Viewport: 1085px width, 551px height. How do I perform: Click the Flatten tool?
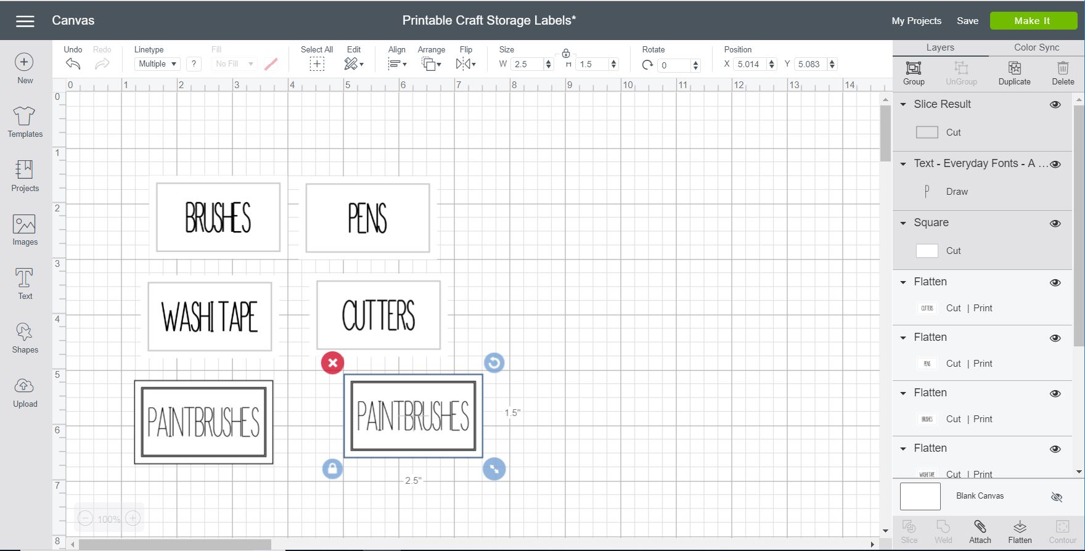(x=1020, y=531)
